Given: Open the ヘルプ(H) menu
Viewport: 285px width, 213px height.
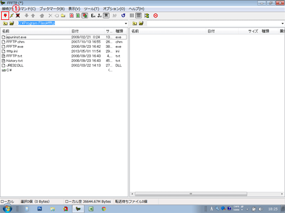Looking at the screenshot, I should (x=136, y=9).
